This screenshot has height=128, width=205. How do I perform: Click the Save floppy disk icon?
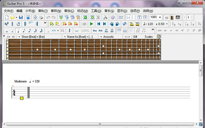(x=21, y=17)
